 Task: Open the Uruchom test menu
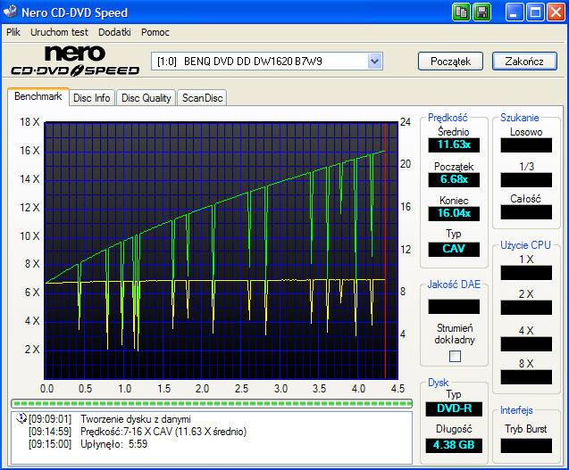click(59, 32)
